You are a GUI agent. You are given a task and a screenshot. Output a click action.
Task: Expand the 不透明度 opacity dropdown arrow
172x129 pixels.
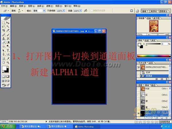tap(64, 11)
